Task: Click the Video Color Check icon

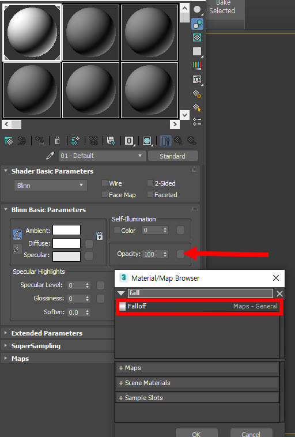Action: coord(197,66)
